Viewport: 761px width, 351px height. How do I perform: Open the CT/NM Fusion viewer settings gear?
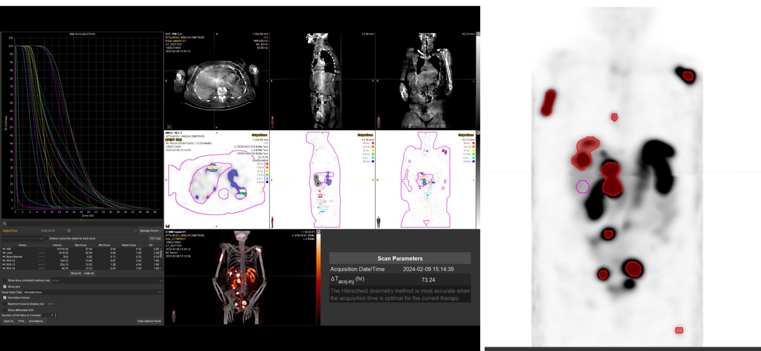pyautogui.click(x=318, y=232)
